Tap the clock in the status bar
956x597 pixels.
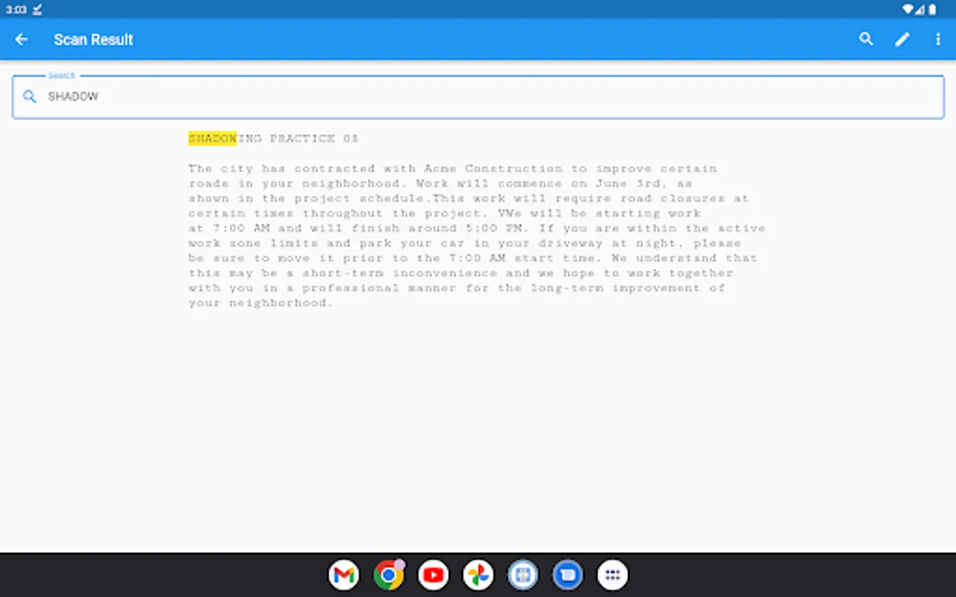(x=15, y=10)
